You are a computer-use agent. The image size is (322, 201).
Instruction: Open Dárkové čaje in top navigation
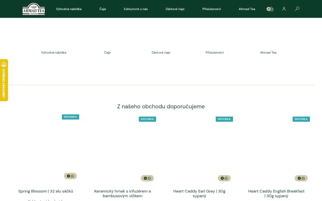(175, 9)
